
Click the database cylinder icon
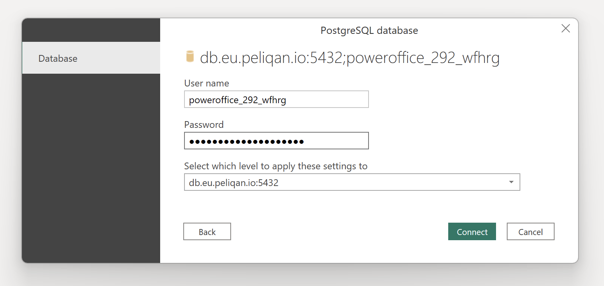coord(190,57)
